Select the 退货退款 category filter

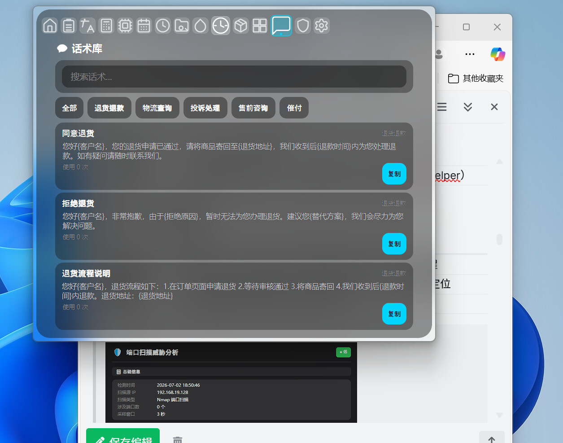pos(109,108)
